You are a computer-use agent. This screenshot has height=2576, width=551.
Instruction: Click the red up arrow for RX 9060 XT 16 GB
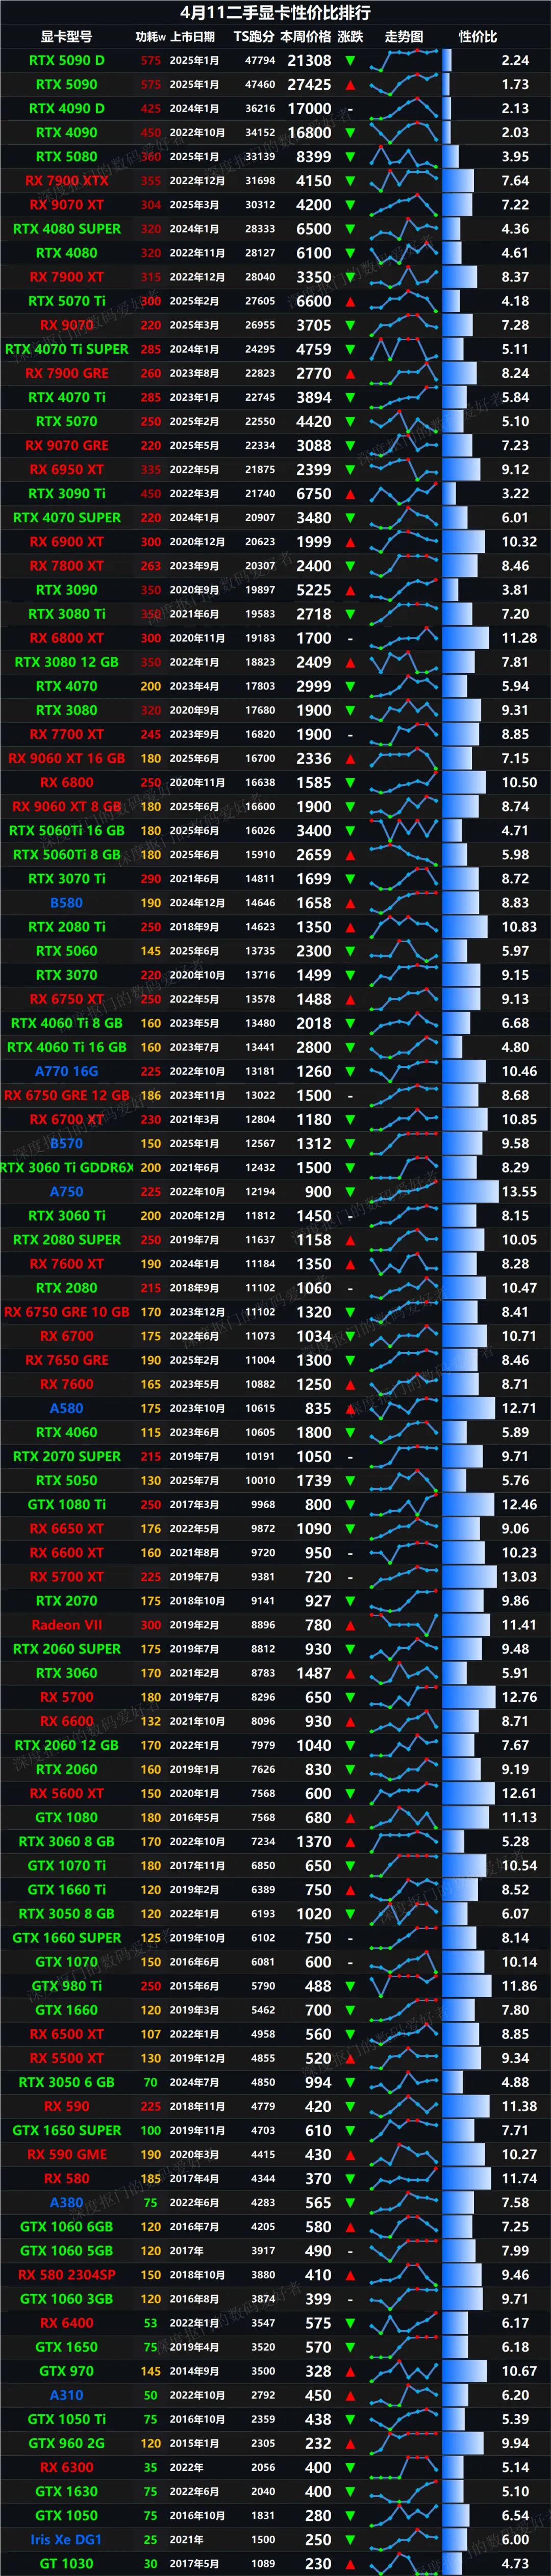click(x=350, y=759)
